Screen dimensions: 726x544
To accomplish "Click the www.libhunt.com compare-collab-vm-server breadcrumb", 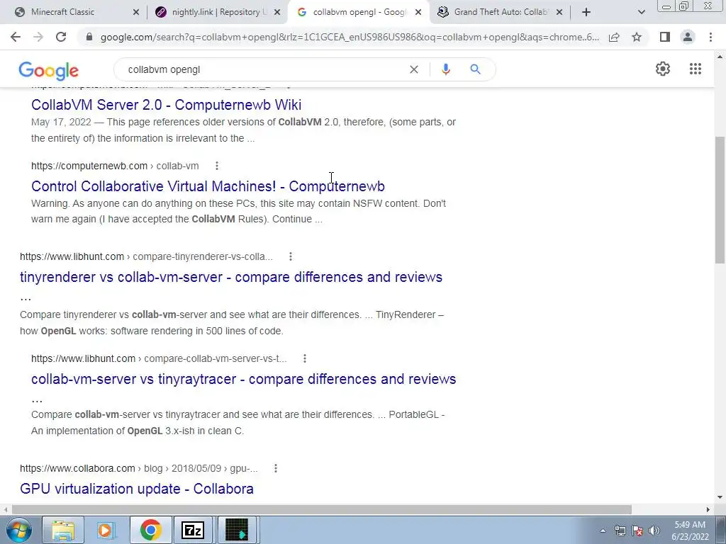I will [159, 358].
